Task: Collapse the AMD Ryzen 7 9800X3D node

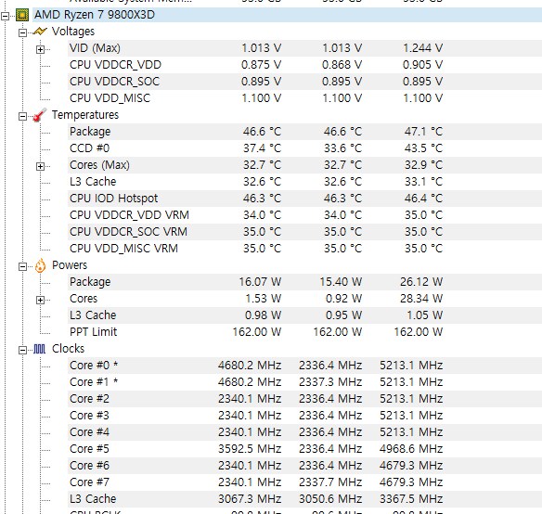Action: [6, 16]
